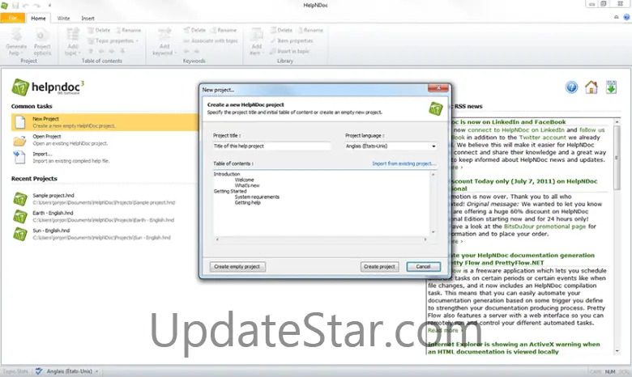Open the File menu tab
The image size is (632, 377).
[x=12, y=18]
